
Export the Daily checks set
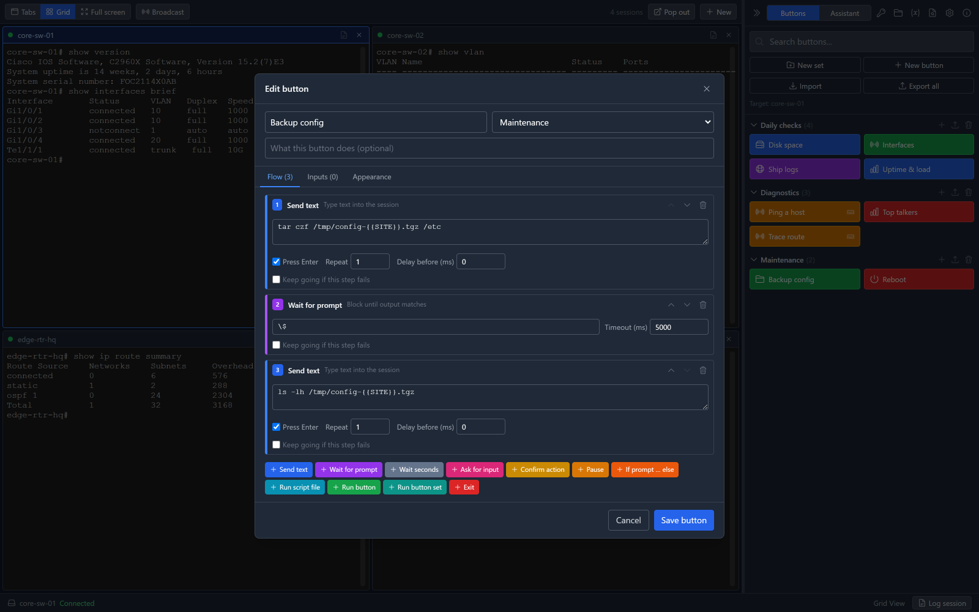click(x=955, y=125)
